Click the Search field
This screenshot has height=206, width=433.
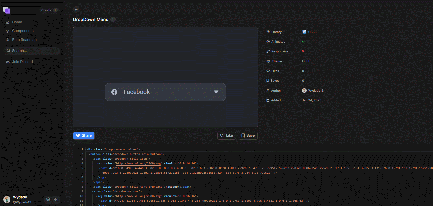tap(32, 51)
